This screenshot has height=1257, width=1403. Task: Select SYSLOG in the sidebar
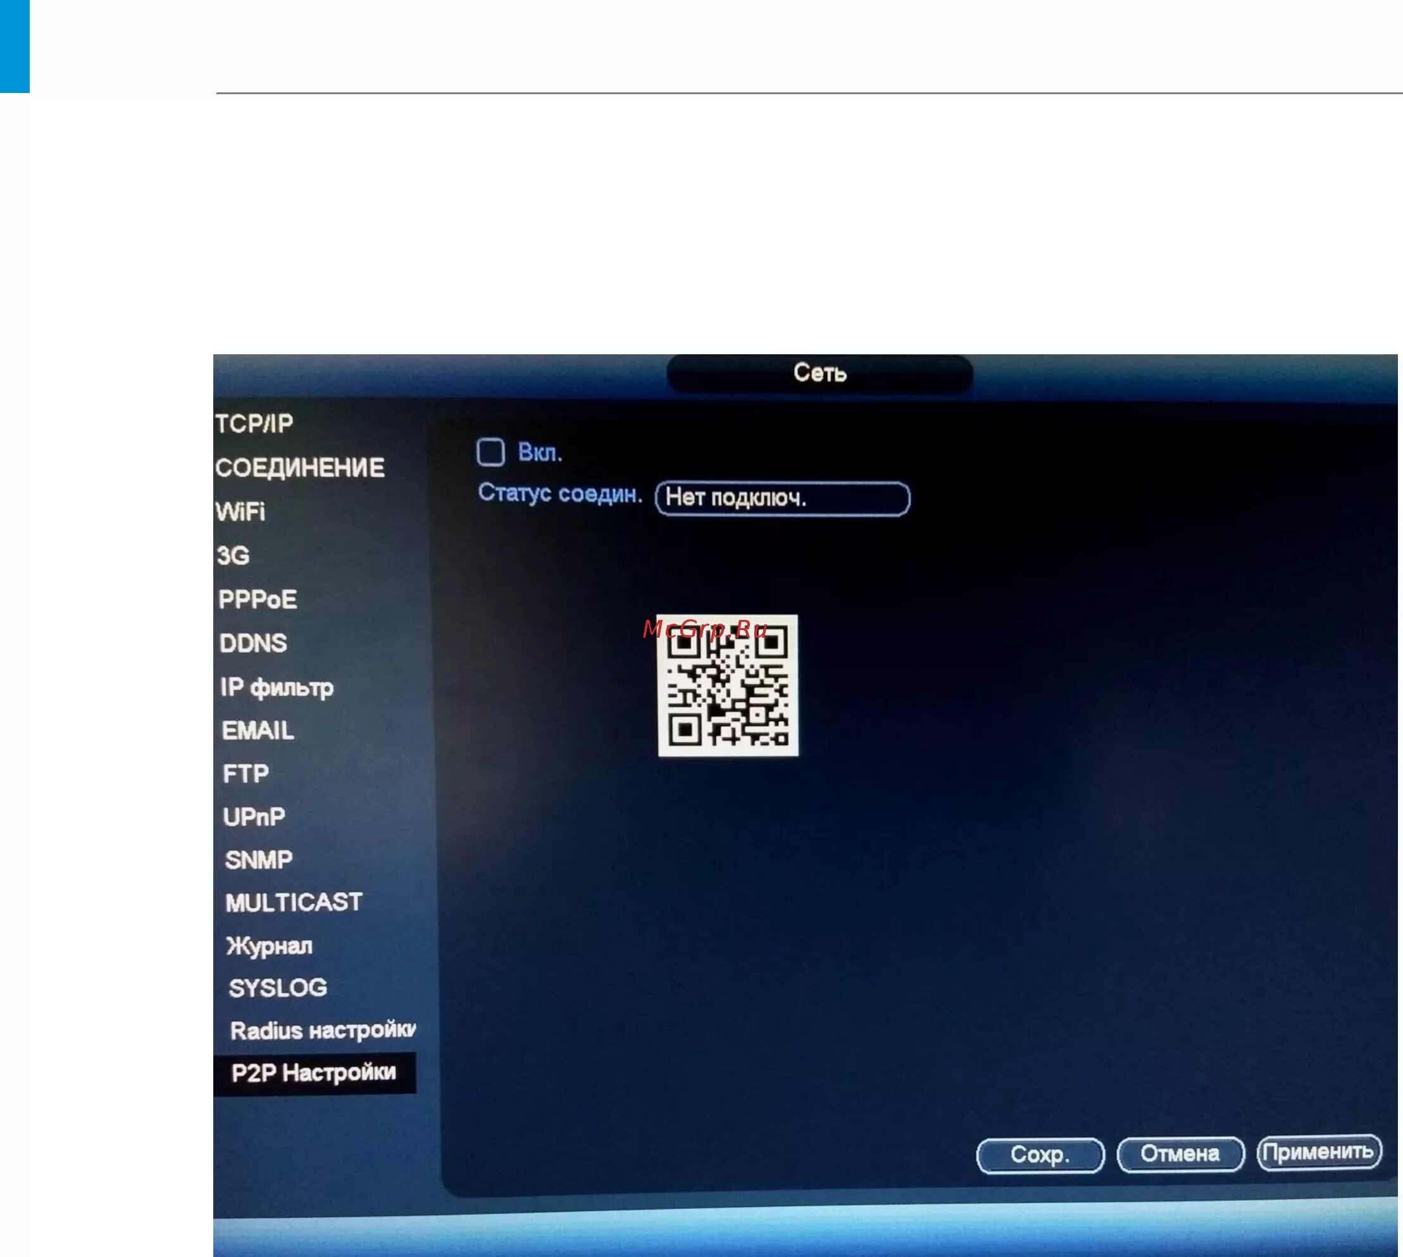pos(278,988)
